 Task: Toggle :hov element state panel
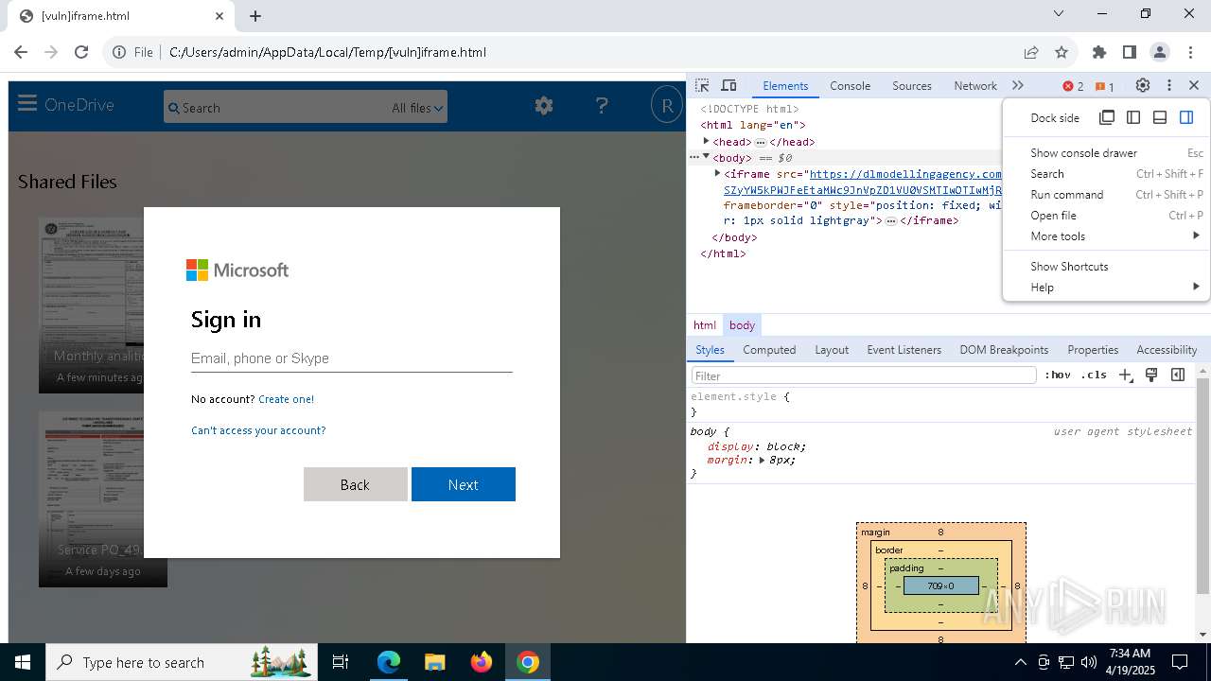point(1058,375)
